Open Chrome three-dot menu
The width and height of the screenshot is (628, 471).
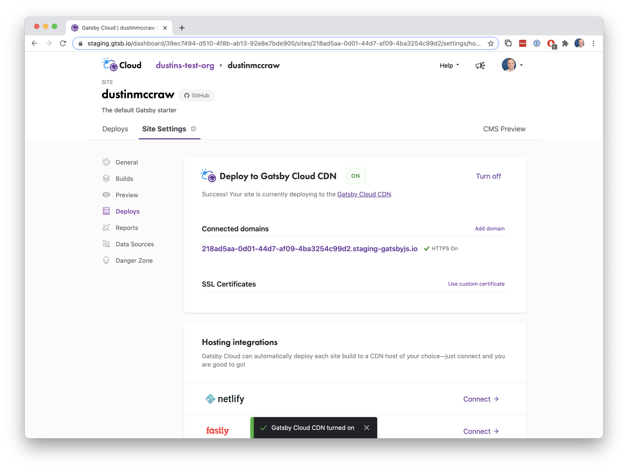pos(593,43)
